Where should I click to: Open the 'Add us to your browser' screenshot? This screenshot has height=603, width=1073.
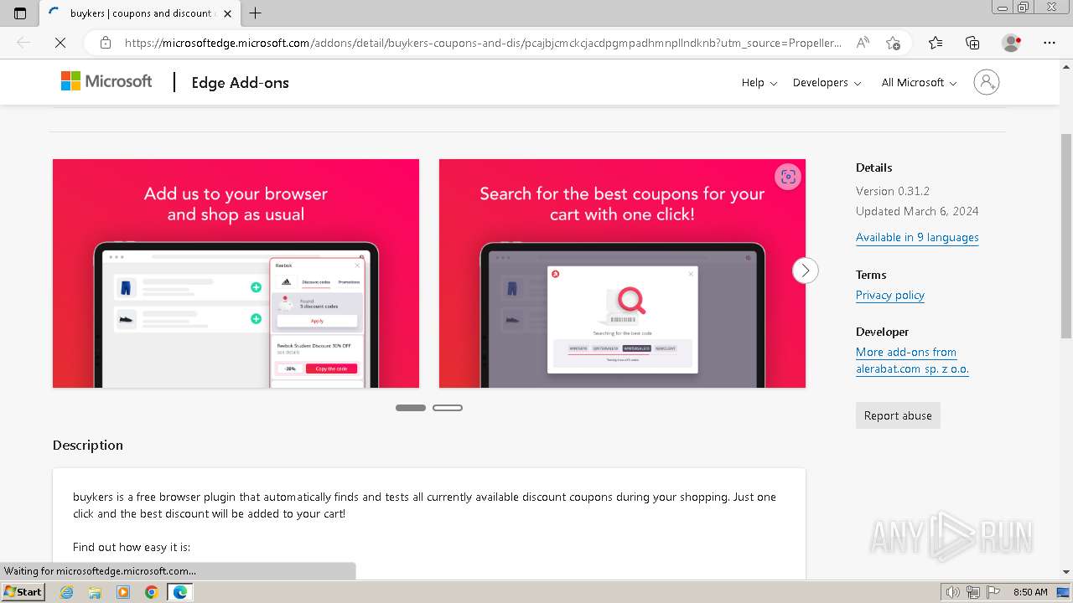click(236, 273)
